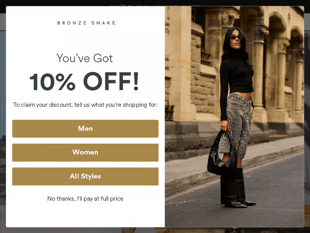Image resolution: width=310 pixels, height=233 pixels.
Task: Choose the Men shopping option
Action: [x=85, y=128]
